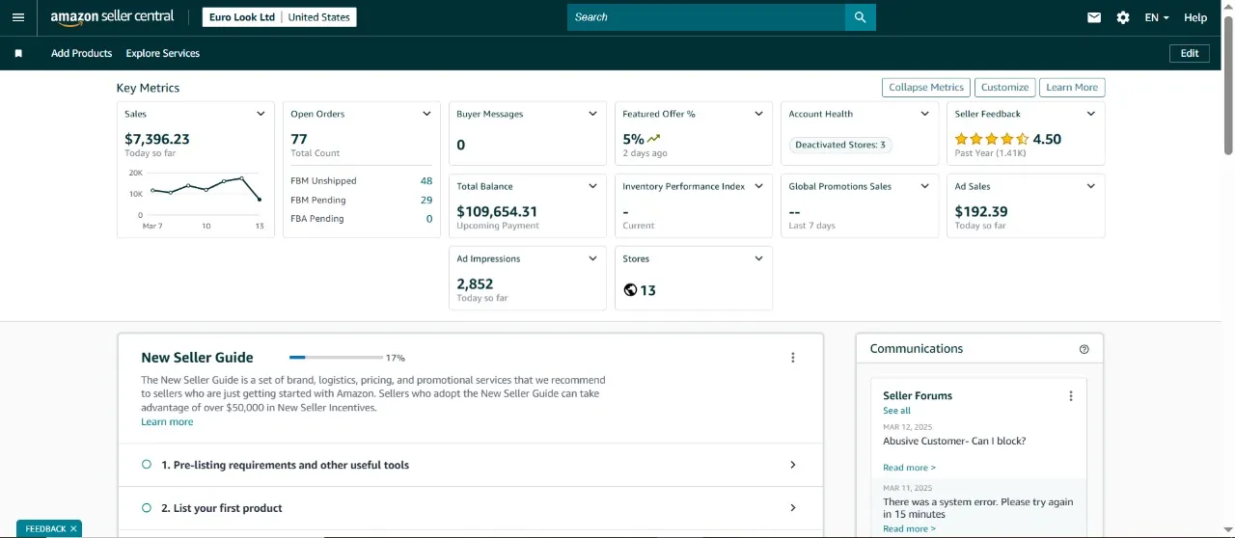This screenshot has width=1235, height=538.
Task: Click the Seller Feedback star rating
Action: pos(992,139)
